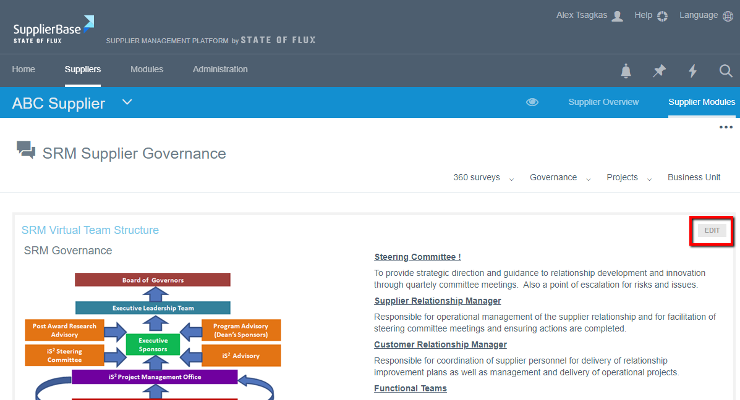The height and width of the screenshot is (400, 740).
Task: Select the lightning bolt quick actions icon
Action: point(692,71)
